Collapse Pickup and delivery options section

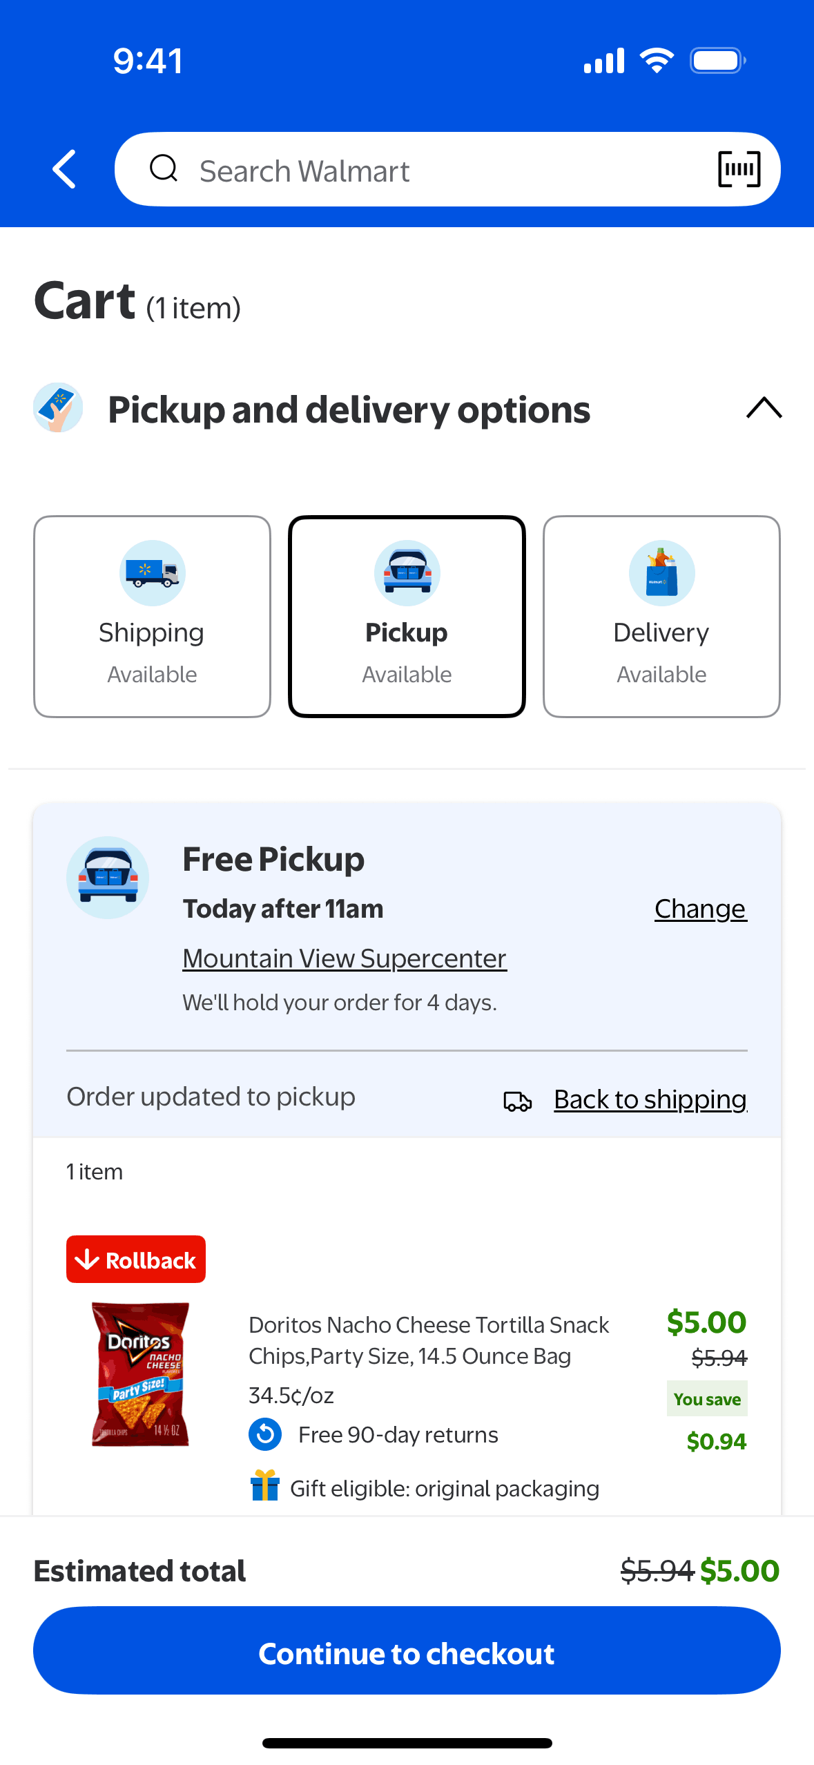pos(764,408)
